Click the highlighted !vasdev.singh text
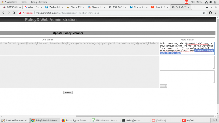The width and height of the screenshot is (219, 123). coord(204,51)
